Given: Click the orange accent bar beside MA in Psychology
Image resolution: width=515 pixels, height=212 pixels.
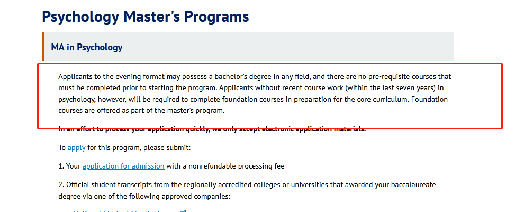Looking at the screenshot, I should tap(43, 47).
